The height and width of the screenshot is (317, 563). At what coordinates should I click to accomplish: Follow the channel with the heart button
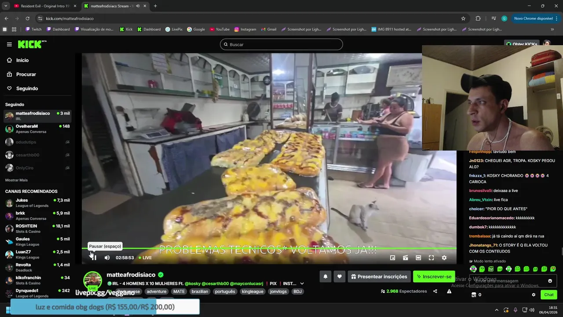pyautogui.click(x=339, y=276)
